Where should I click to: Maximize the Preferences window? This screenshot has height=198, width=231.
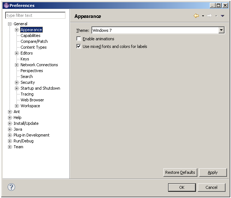tap(219, 5)
